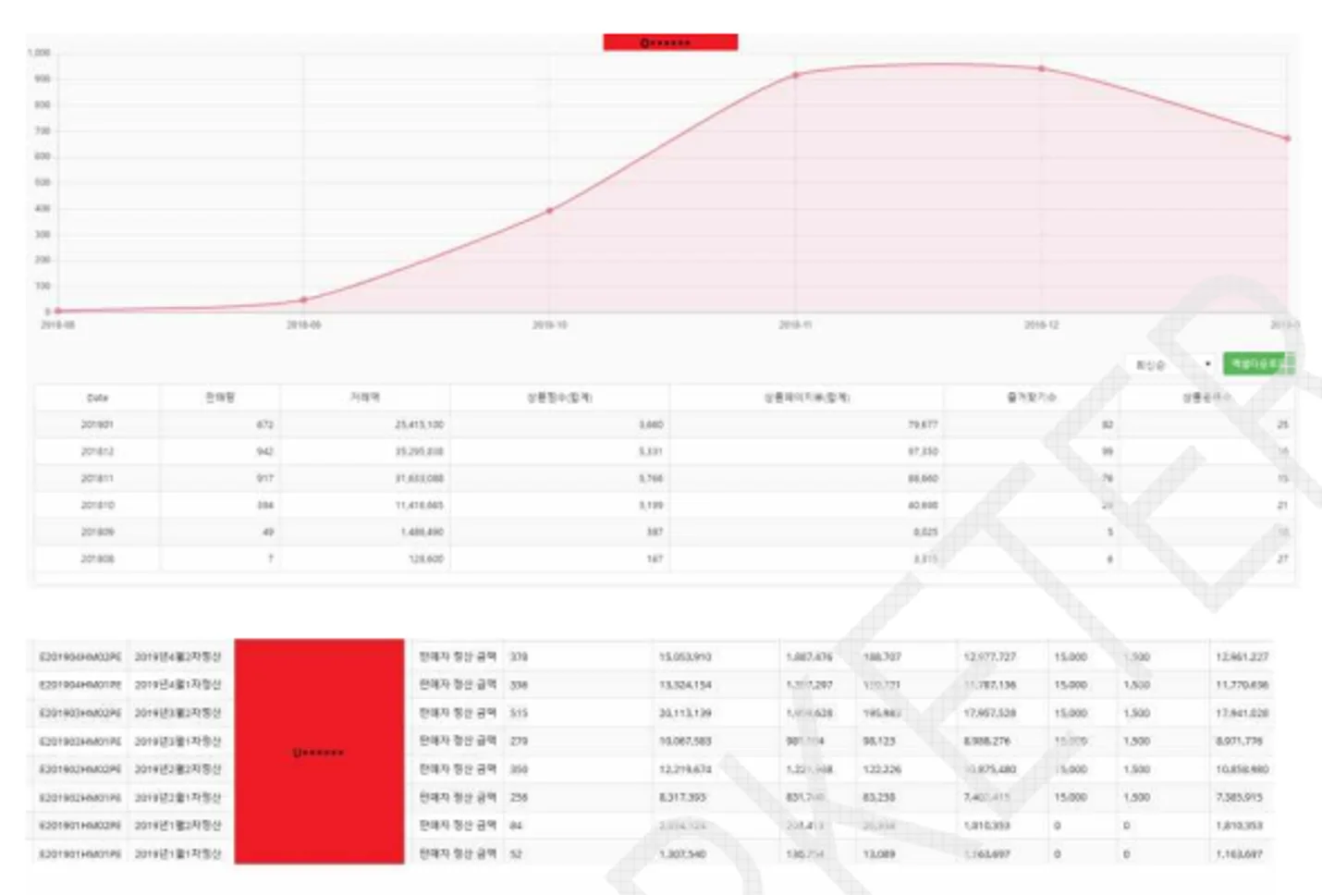Click the green Excel download button
This screenshot has height=895, width=1322.
point(1258,363)
